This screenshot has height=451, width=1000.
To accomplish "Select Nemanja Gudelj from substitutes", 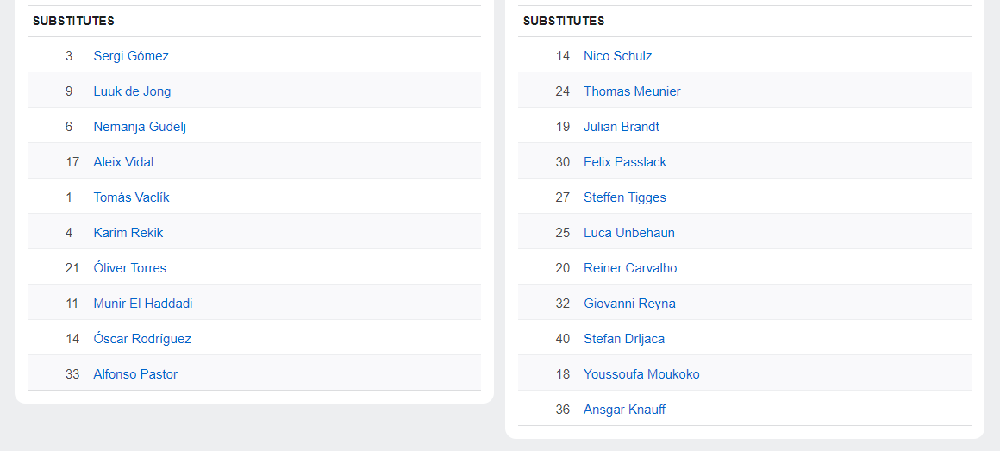I will [x=140, y=127].
